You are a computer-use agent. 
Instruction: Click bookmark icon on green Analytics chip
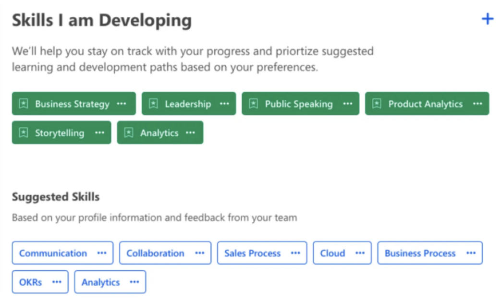pos(129,133)
